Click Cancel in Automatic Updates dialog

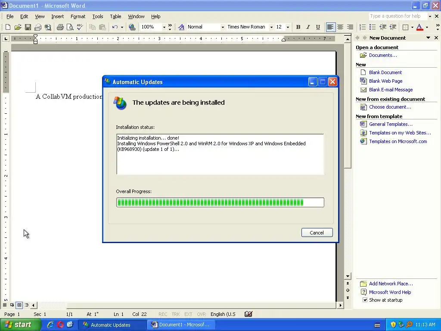[317, 232]
